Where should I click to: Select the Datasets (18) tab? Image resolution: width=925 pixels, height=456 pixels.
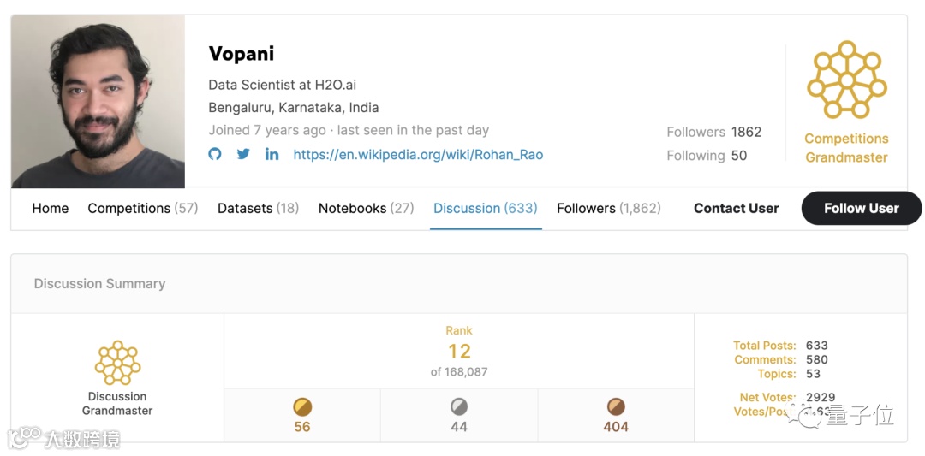pyautogui.click(x=258, y=208)
